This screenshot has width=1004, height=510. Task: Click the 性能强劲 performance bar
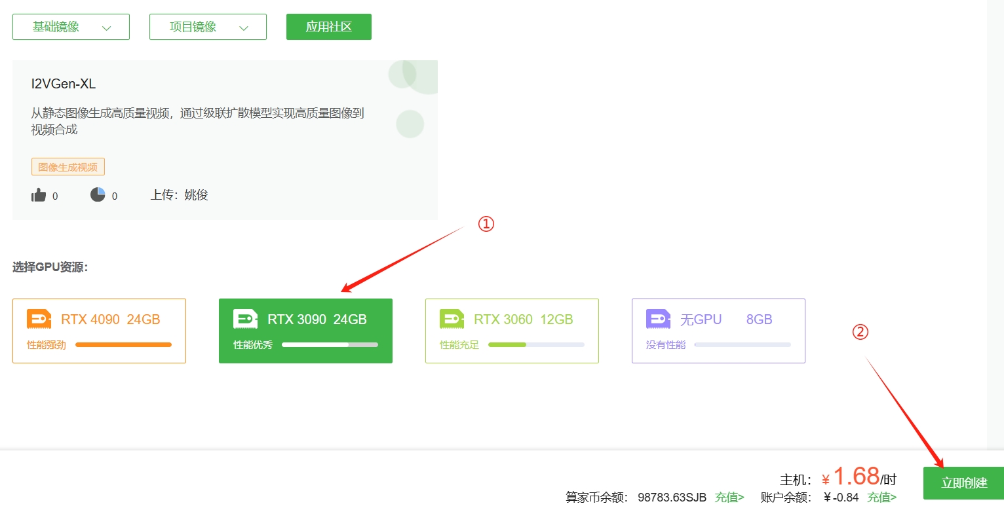[x=123, y=344]
